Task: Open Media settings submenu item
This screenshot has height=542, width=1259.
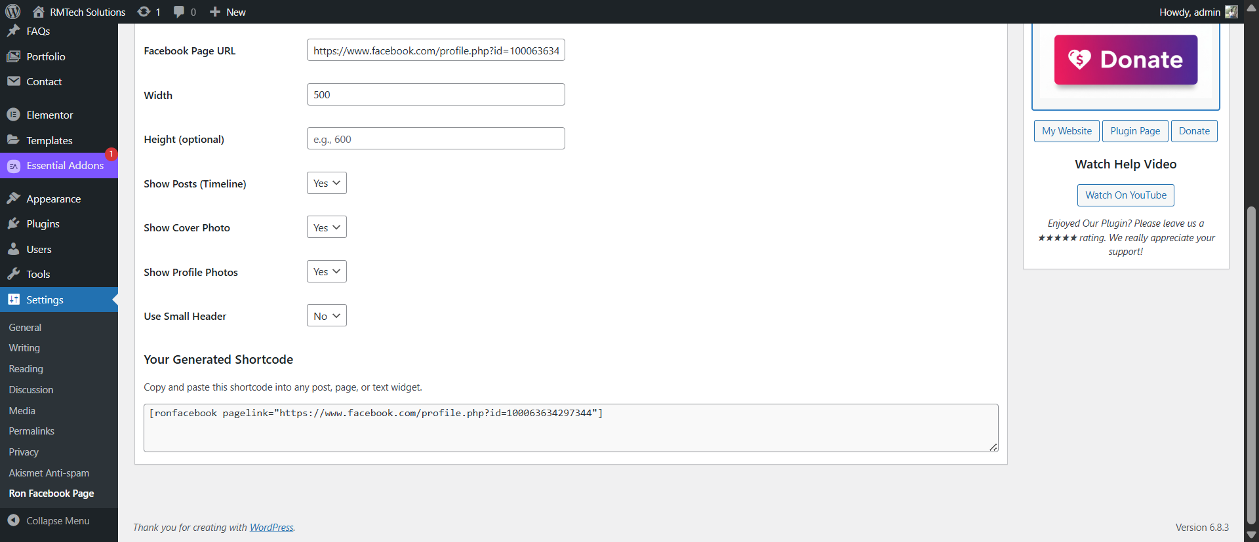Action: (22, 411)
